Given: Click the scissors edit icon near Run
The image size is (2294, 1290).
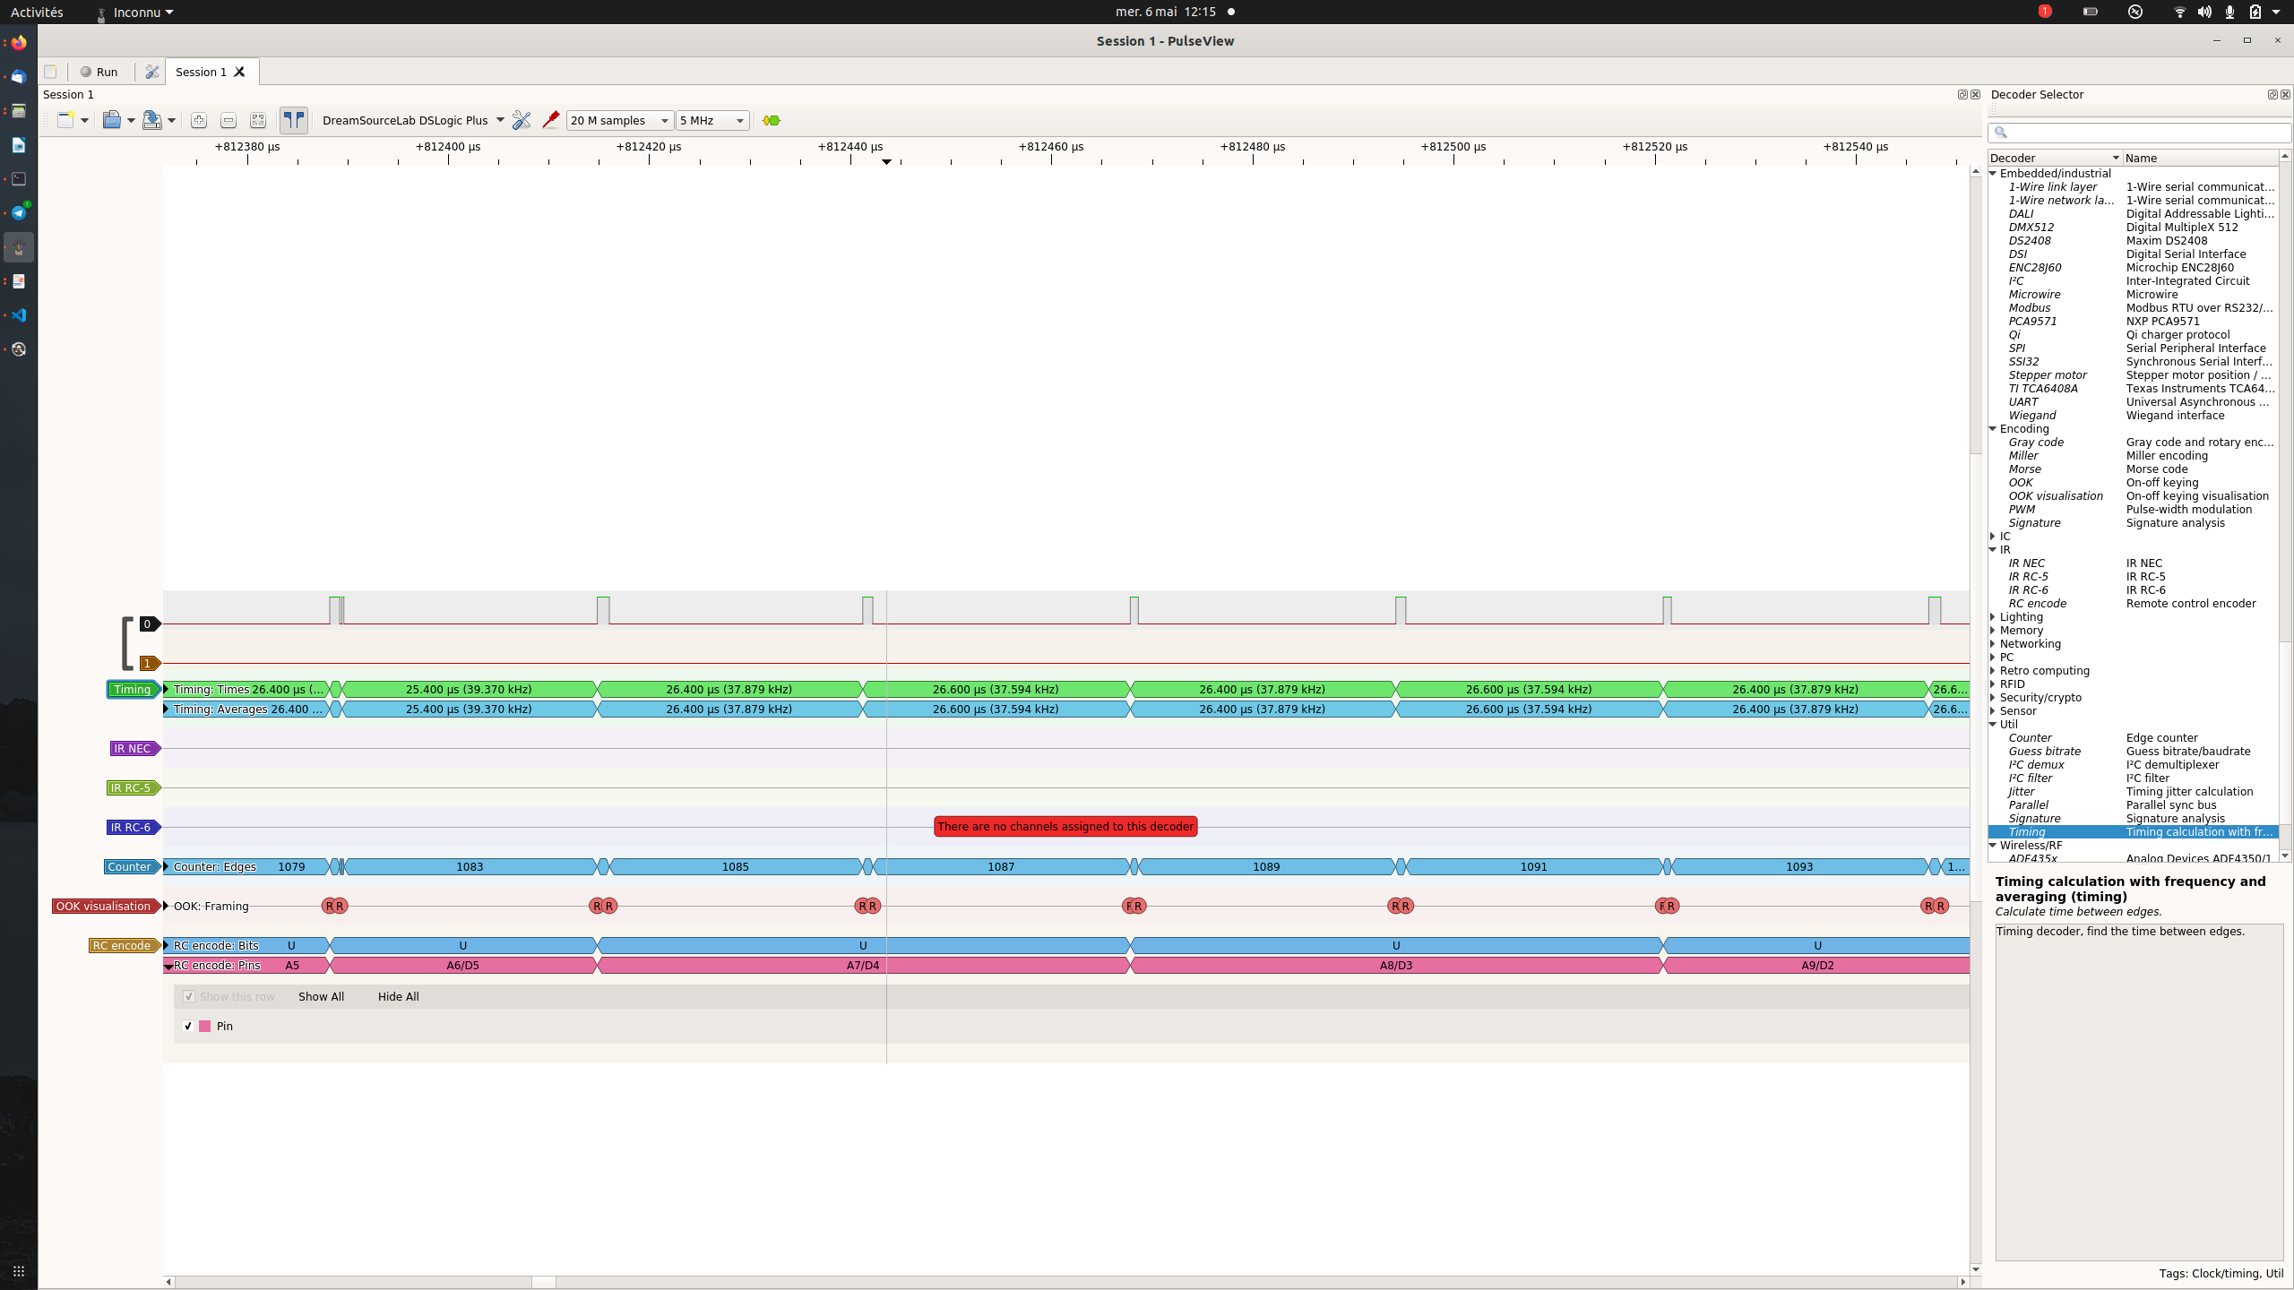Looking at the screenshot, I should click(151, 72).
